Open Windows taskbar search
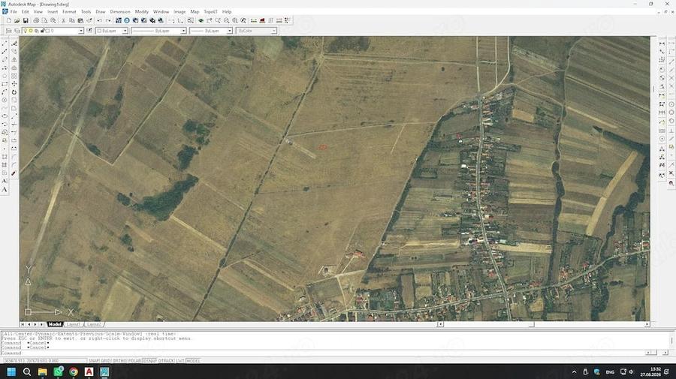This screenshot has width=676, height=379. 27,371
